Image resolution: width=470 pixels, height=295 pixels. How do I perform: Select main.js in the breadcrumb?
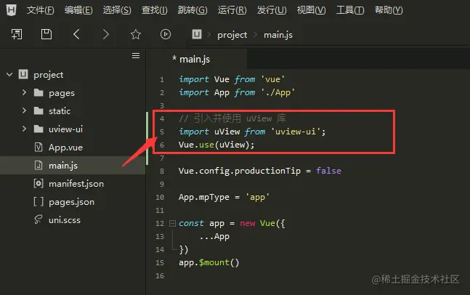[278, 35]
